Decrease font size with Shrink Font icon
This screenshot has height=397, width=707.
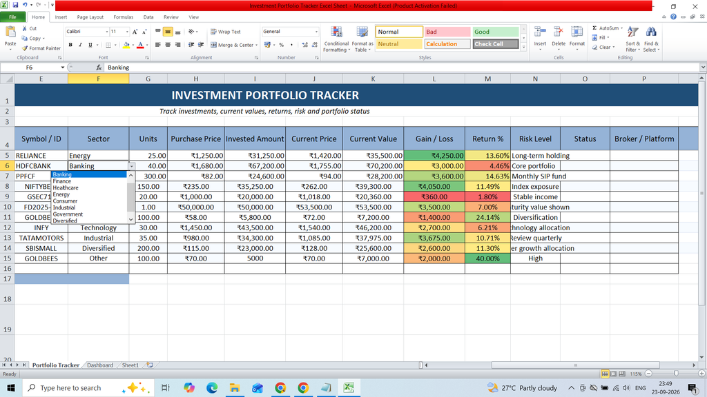(x=144, y=32)
